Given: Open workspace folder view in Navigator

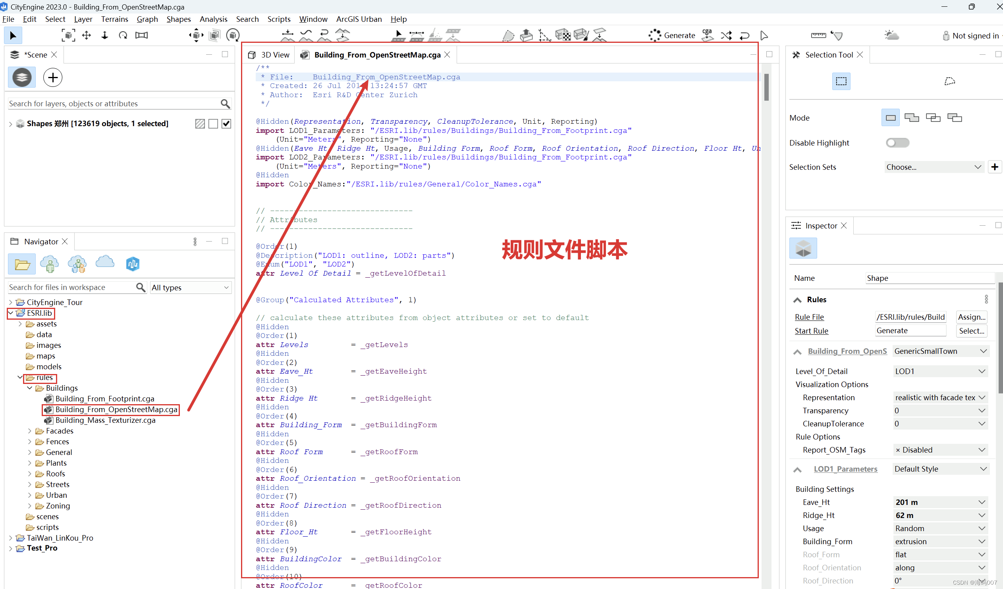Looking at the screenshot, I should coord(22,264).
